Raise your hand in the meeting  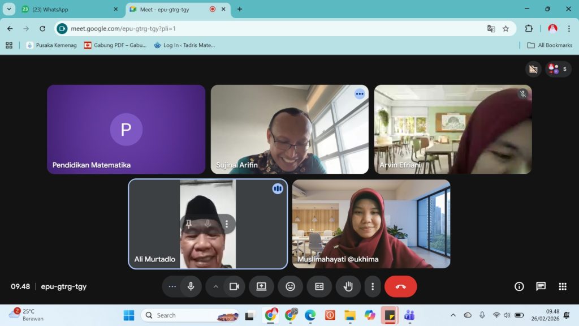pyautogui.click(x=348, y=286)
